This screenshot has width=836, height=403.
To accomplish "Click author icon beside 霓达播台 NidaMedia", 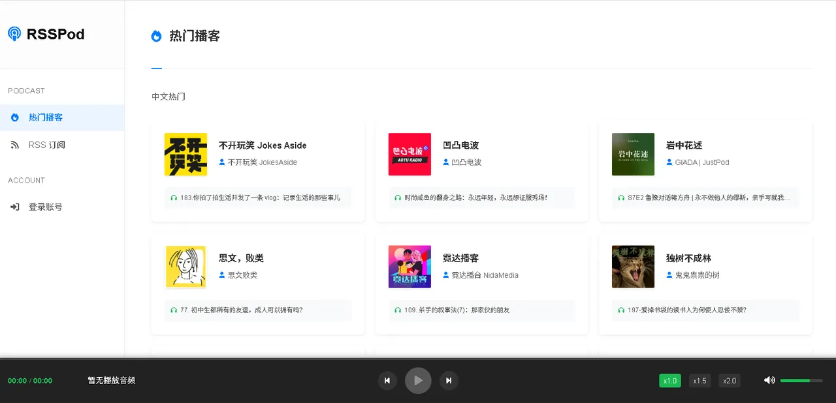I will point(446,275).
